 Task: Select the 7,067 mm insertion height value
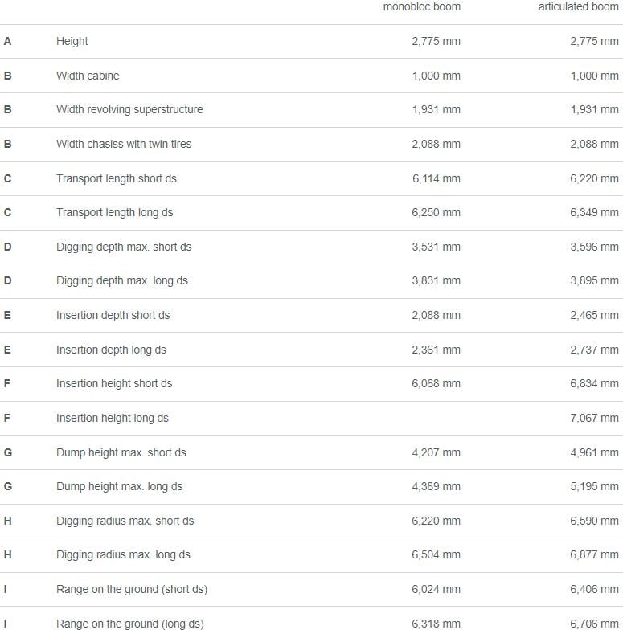click(x=594, y=419)
